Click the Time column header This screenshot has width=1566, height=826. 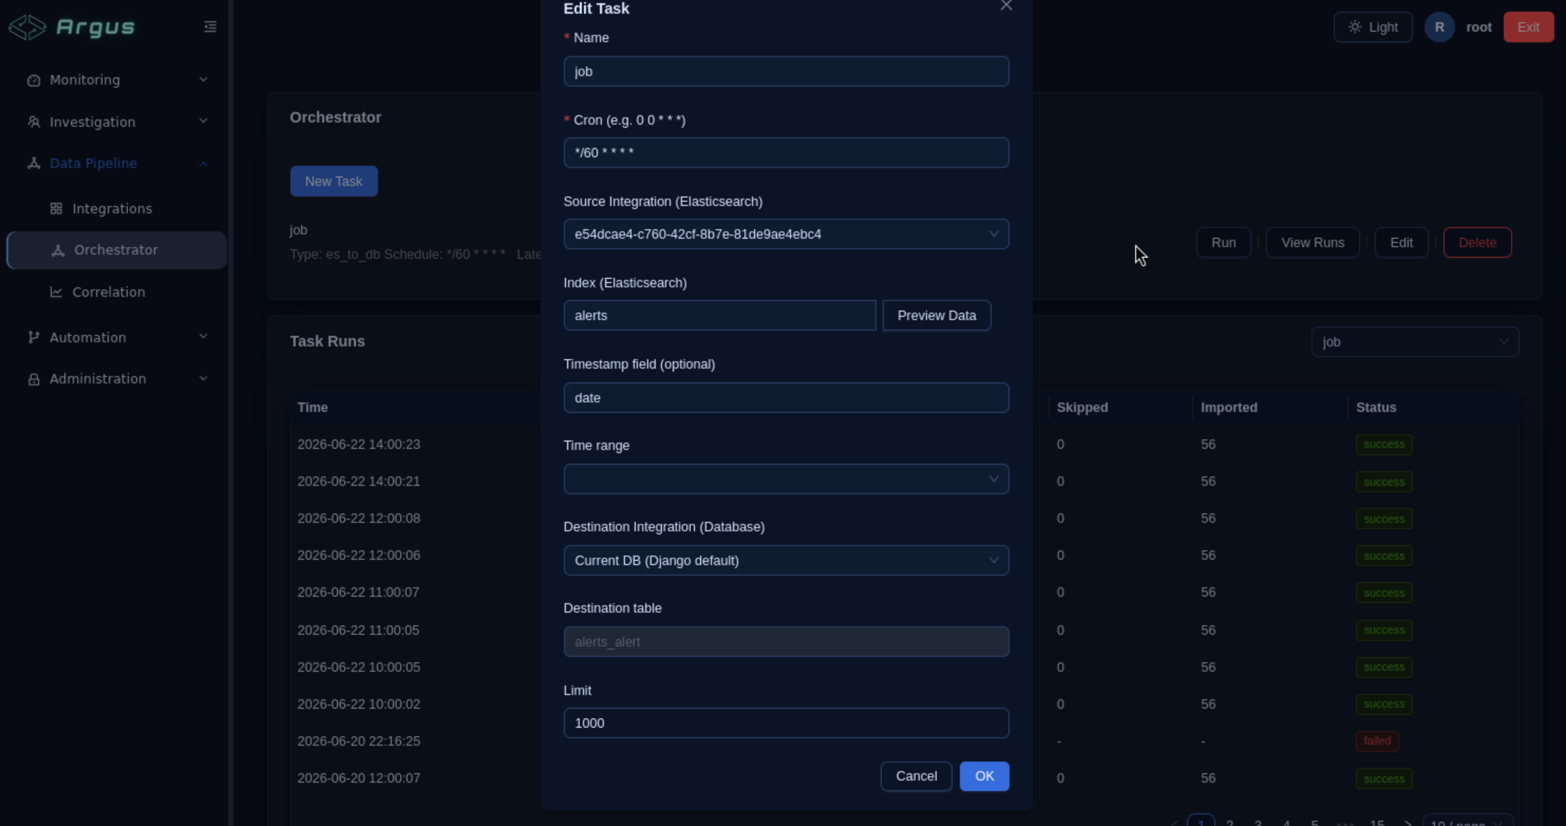[313, 408]
